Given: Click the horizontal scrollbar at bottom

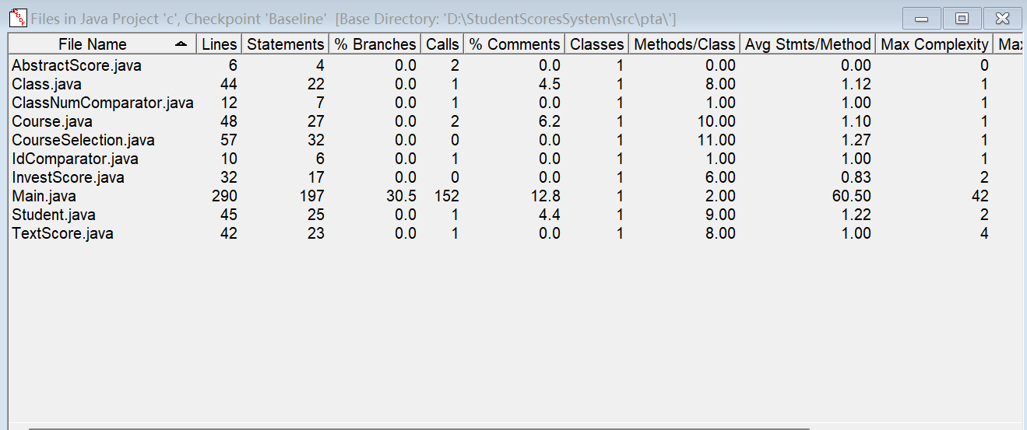Looking at the screenshot, I should click(x=419, y=427).
